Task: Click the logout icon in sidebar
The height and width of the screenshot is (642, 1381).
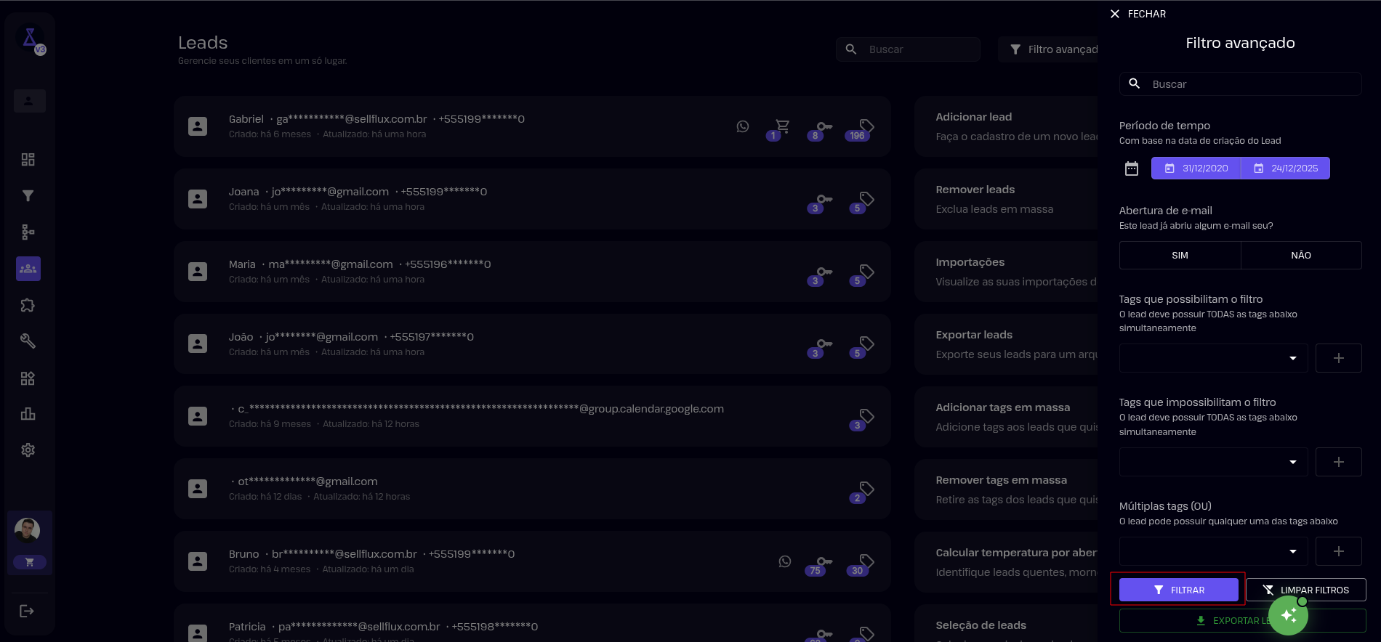Action: [27, 611]
